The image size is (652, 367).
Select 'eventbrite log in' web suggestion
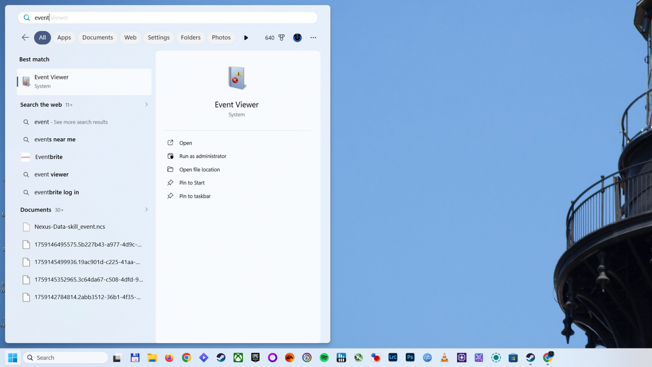click(x=84, y=192)
